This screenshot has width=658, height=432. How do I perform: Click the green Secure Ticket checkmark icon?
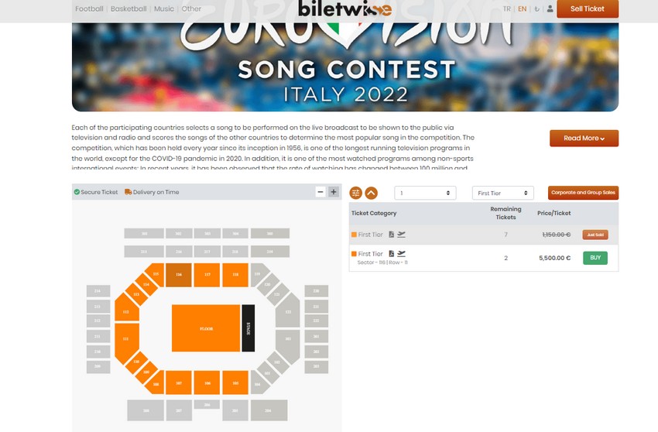77,192
